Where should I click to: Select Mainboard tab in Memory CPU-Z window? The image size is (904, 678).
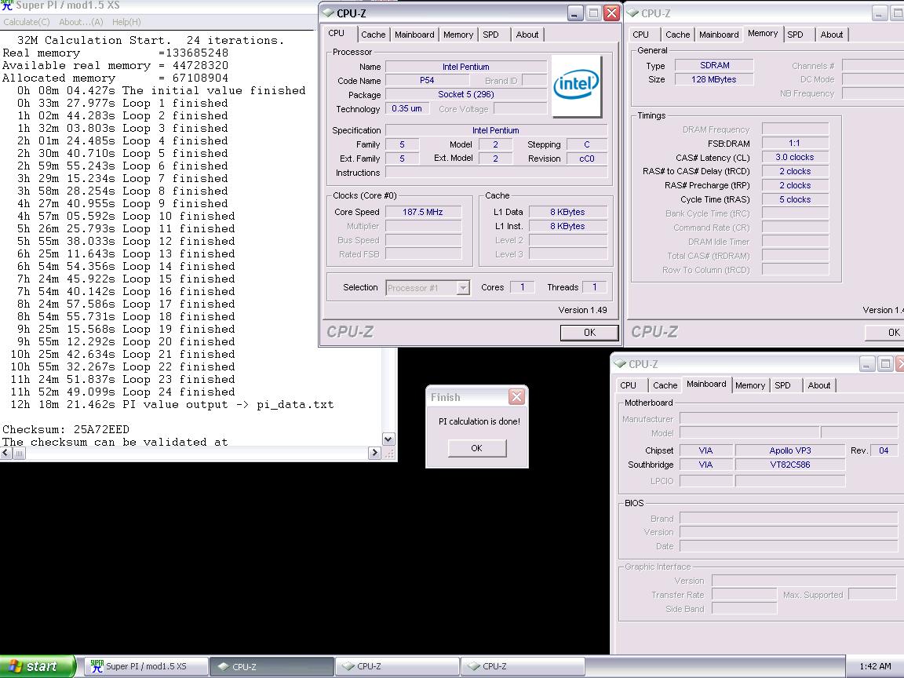point(719,35)
